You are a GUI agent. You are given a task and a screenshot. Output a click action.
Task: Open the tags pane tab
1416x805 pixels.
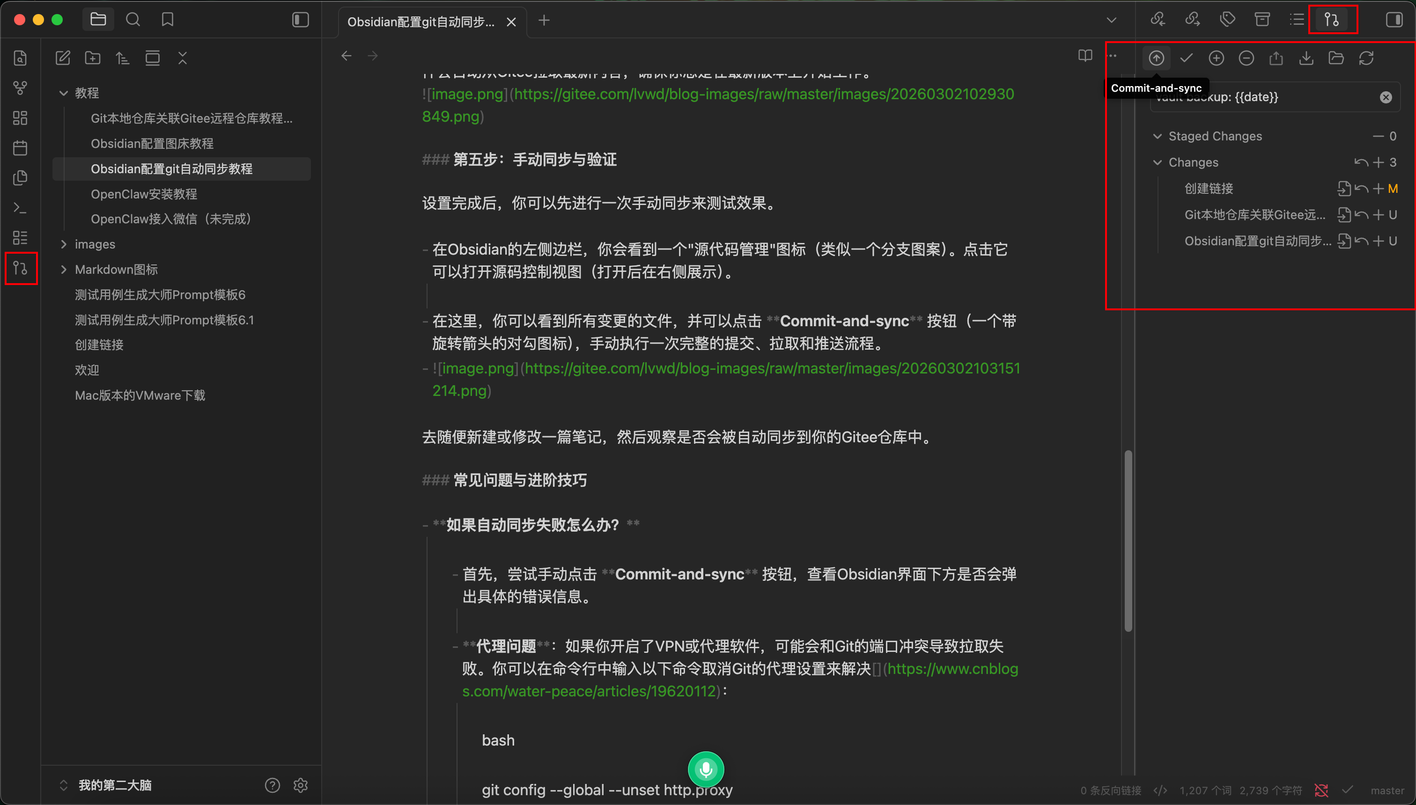point(1227,20)
